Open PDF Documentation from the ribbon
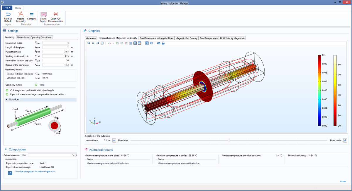The image size is (352, 191). (56, 14)
